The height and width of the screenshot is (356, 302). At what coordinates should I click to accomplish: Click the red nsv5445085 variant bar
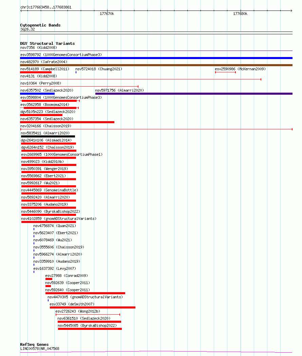[90, 329]
